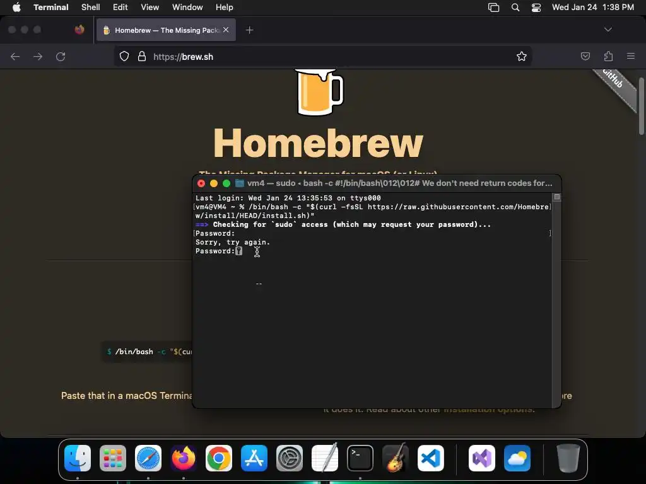The height and width of the screenshot is (484, 646).
Task: Click the Terminal window title bar folder icon
Action: 239,183
